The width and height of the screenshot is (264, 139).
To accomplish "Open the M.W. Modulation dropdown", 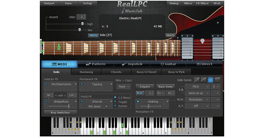I will click(x=197, y=99).
